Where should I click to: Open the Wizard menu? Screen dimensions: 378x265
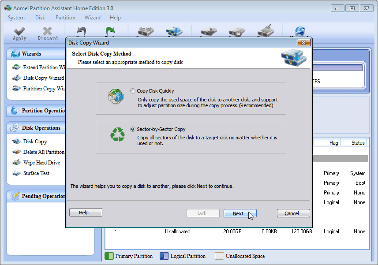92,18
